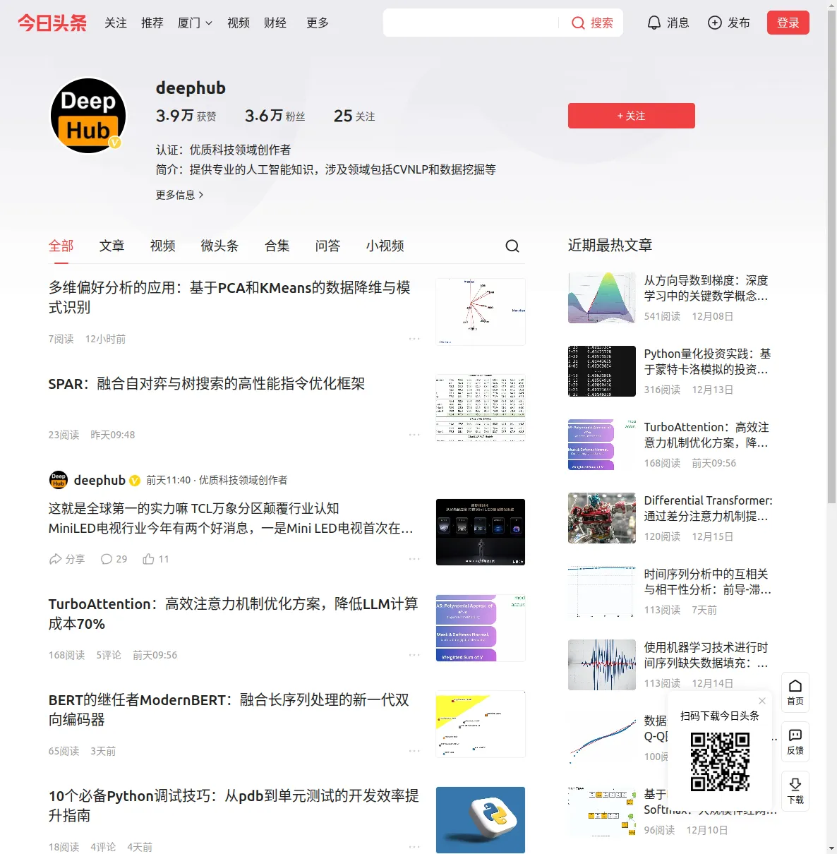Open the SPAR article table thumbnail
This screenshot has width=837, height=854.
[x=481, y=408]
